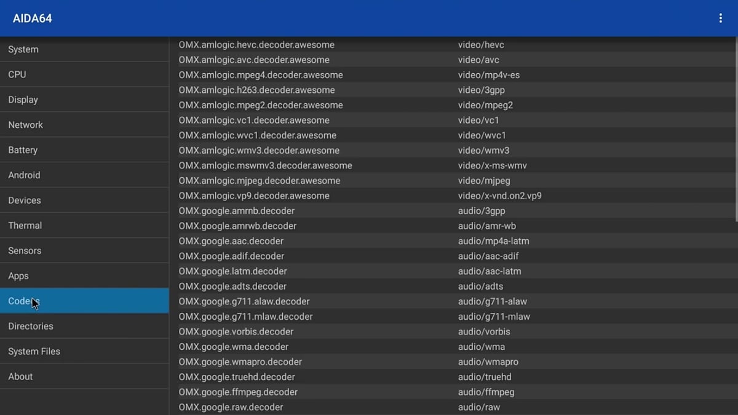The height and width of the screenshot is (415, 738).
Task: Click the OMX.google.vorbis.decoder entry
Action: pyautogui.click(x=236, y=331)
